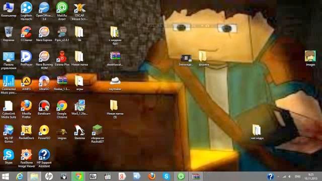Launch Skype from desktop
Image resolution: width=322 pixels, height=181 pixels.
[x=9, y=157]
